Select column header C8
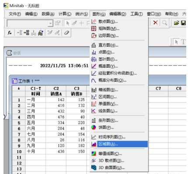This screenshot has width=188, height=174. (x=179, y=88)
